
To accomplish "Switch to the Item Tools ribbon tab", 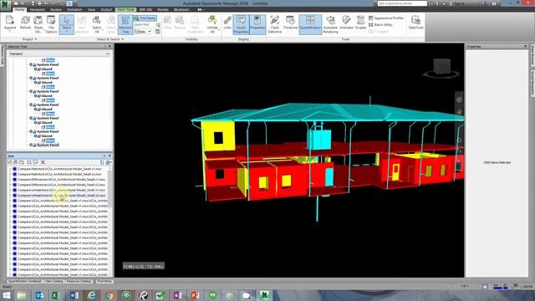I will pyautogui.click(x=126, y=9).
